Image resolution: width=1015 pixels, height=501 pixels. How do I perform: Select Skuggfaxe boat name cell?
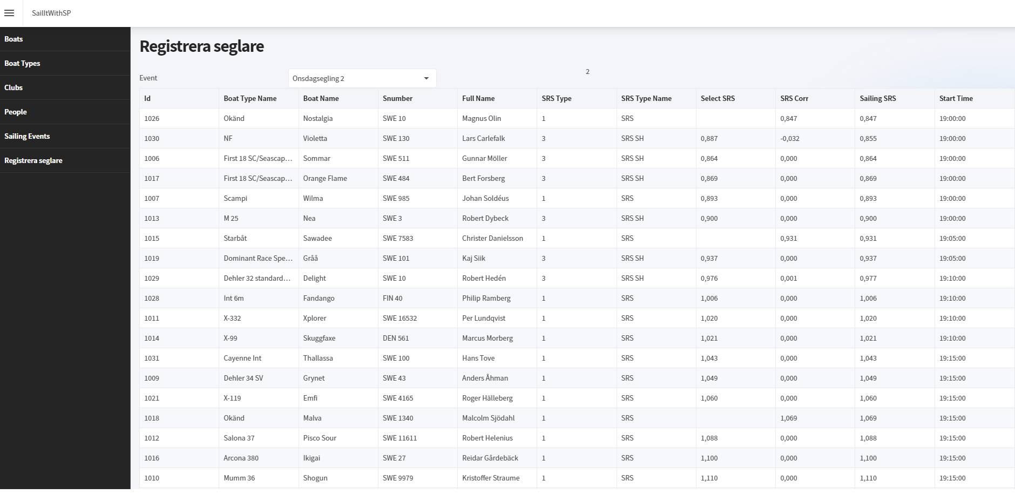coord(338,338)
